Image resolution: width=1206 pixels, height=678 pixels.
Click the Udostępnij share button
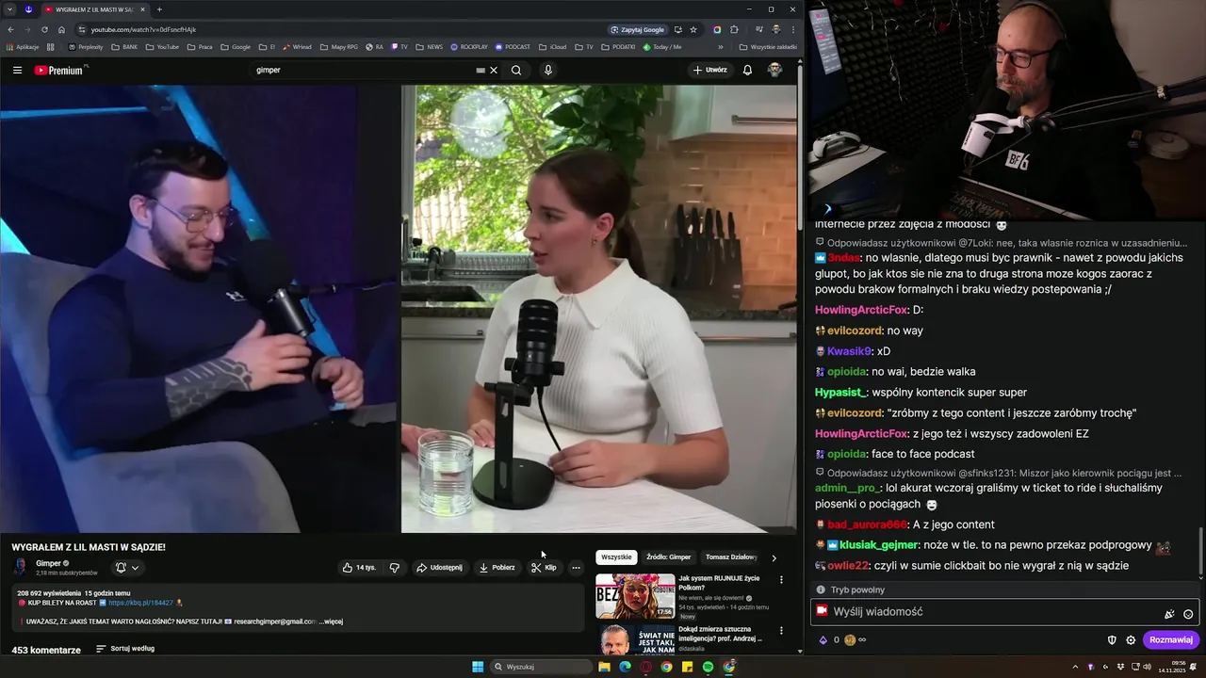(439, 568)
